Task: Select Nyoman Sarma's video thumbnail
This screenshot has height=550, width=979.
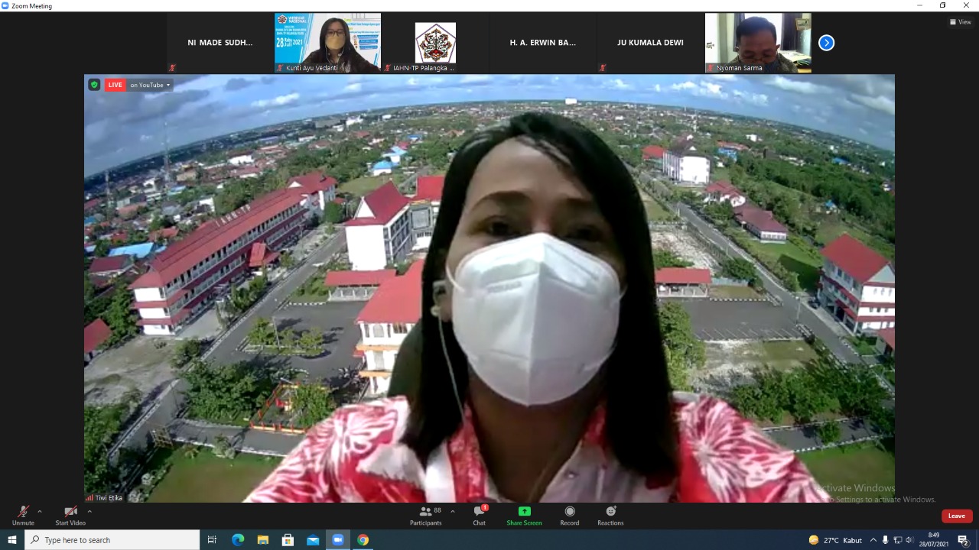Action: [757, 43]
